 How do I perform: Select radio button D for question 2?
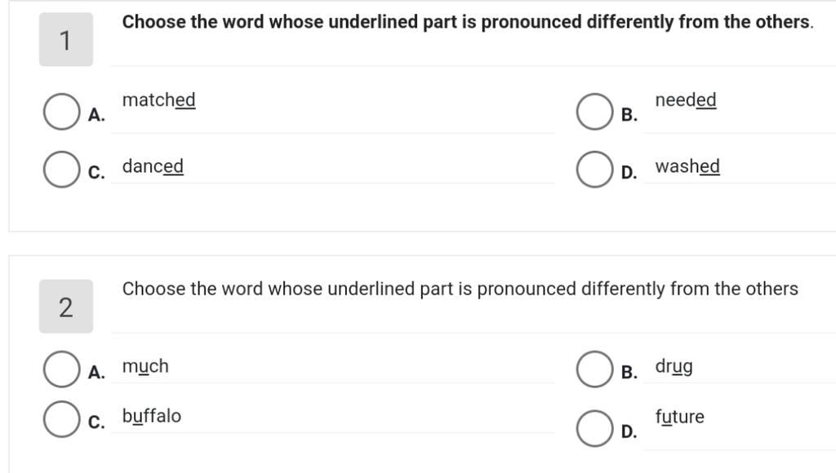[594, 429]
